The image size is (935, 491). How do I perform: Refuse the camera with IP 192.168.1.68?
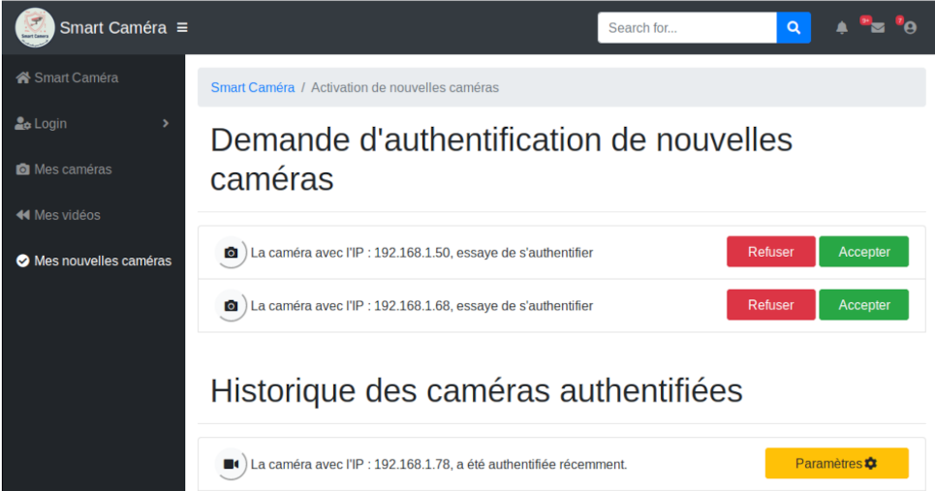pos(770,305)
